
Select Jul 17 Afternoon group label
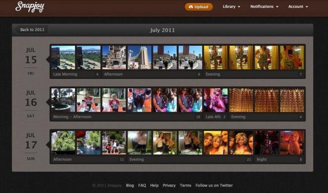point(63,159)
